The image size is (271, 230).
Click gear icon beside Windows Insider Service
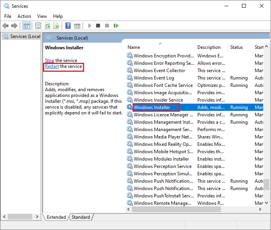(129, 100)
